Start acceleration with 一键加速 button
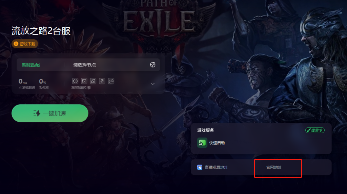This screenshot has height=194, width=347. (50, 113)
